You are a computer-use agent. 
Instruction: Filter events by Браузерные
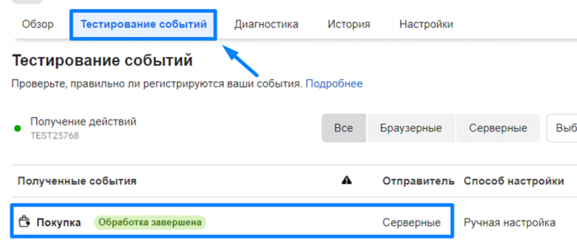[411, 128]
